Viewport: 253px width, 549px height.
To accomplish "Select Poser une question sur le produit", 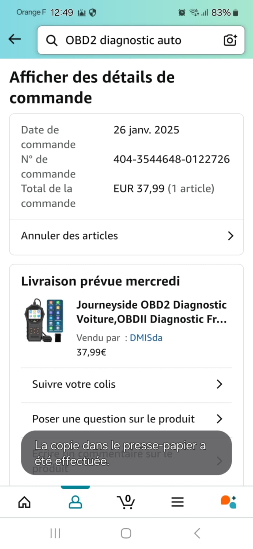I will [113, 419].
